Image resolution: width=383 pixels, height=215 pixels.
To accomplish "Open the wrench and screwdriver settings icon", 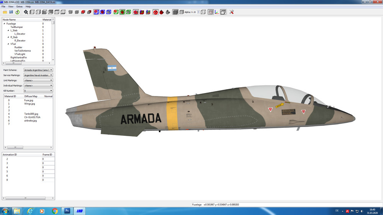I will [x=232, y=12].
